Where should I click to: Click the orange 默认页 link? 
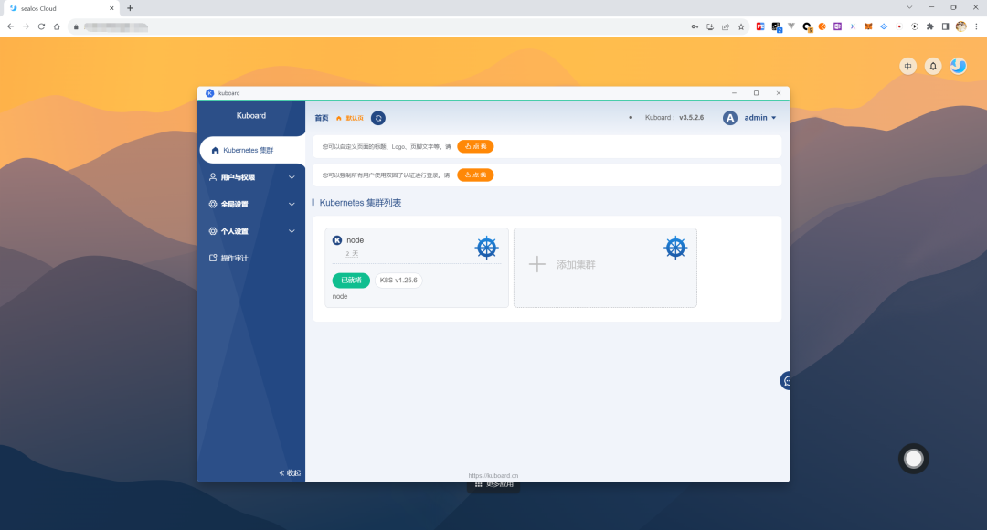click(x=350, y=119)
